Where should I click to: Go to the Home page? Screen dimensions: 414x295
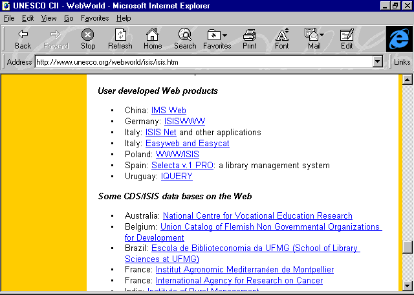[153, 39]
